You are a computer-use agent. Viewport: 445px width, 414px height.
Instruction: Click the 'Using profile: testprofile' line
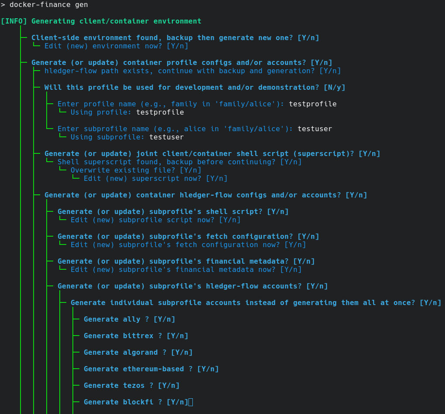[127, 112]
